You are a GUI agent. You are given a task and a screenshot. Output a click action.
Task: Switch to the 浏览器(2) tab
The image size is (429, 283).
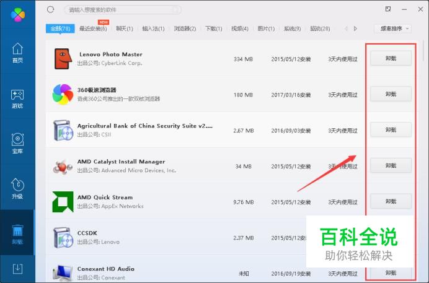pos(185,28)
